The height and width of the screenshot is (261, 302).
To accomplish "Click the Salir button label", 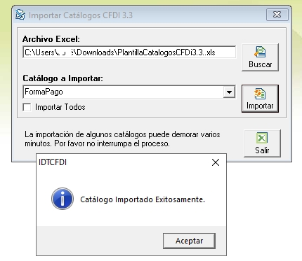I will [x=262, y=150].
